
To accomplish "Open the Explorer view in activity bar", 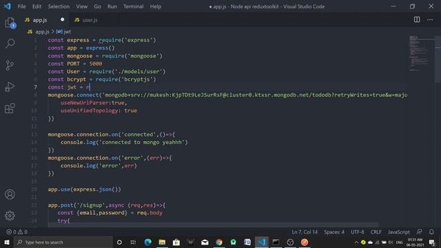I will [10, 23].
